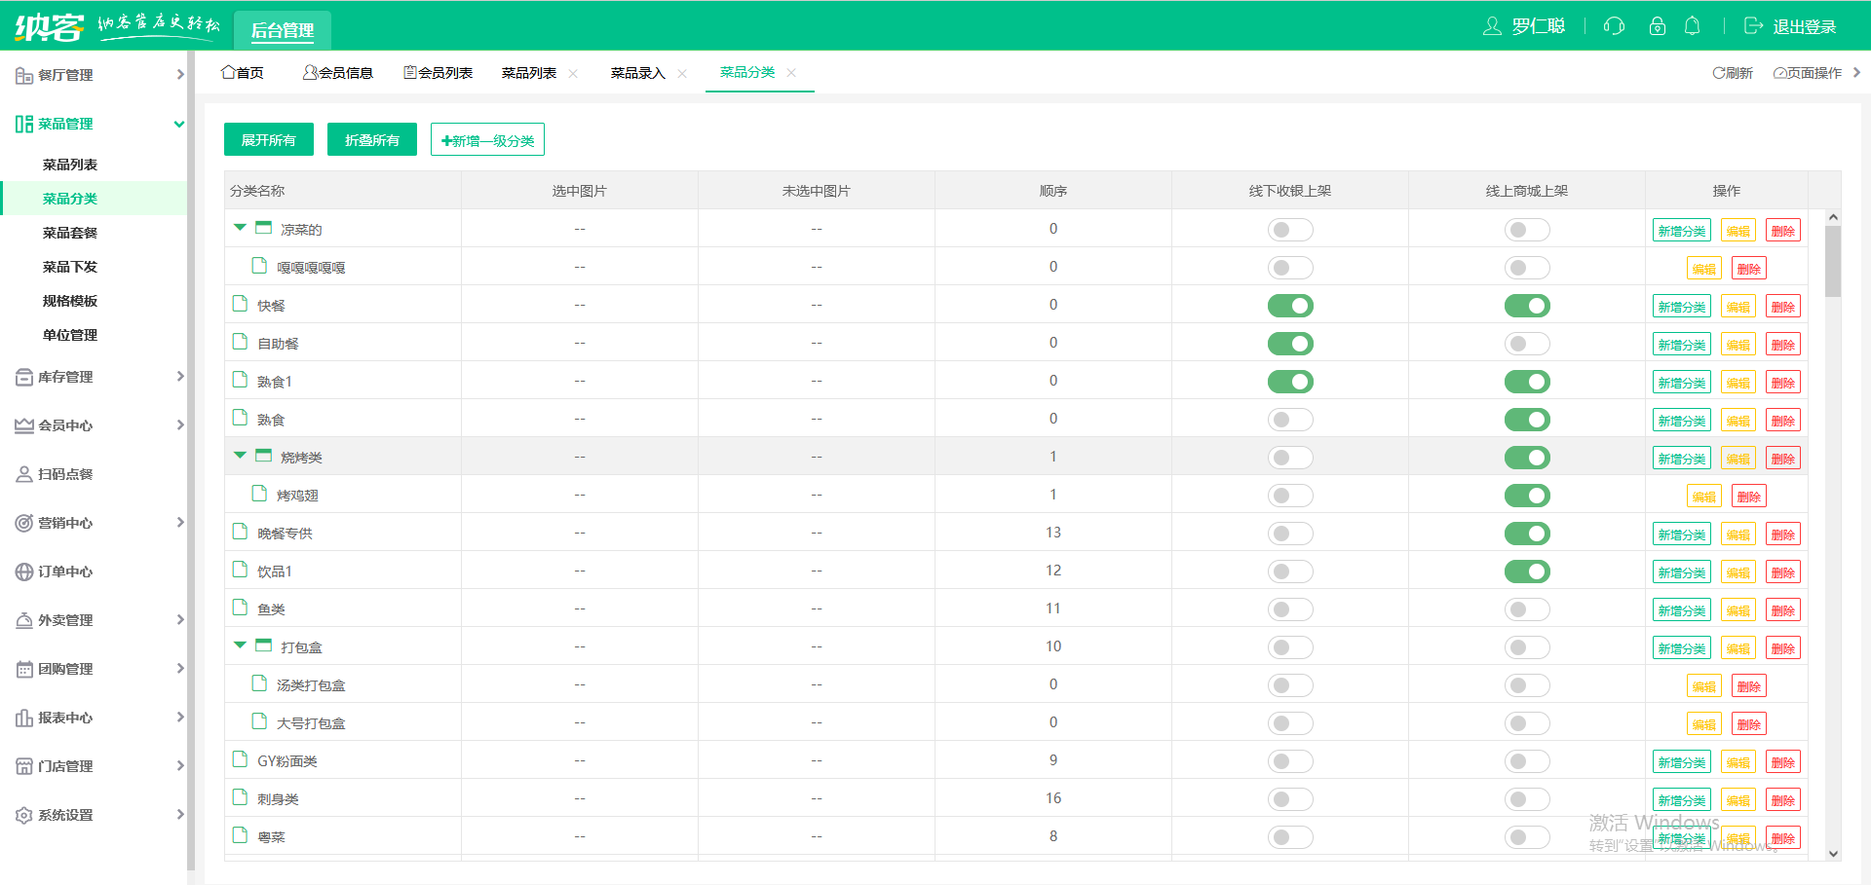Click the 会员中心 crown icon

pyautogui.click(x=24, y=425)
